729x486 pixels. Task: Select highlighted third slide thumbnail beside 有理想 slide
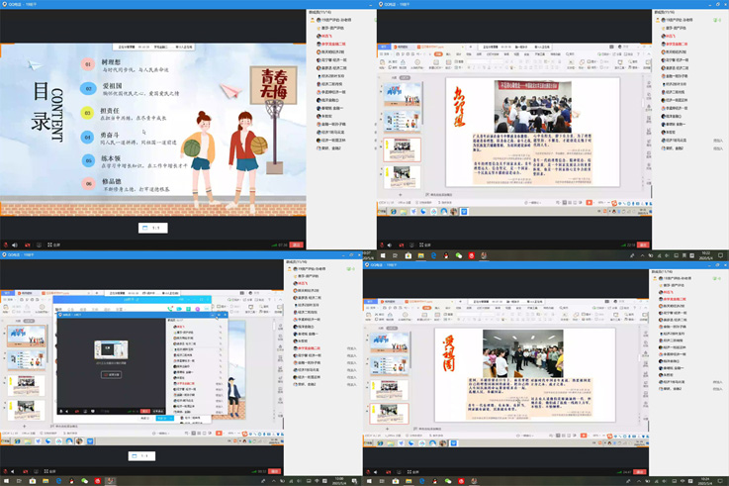click(x=402, y=149)
